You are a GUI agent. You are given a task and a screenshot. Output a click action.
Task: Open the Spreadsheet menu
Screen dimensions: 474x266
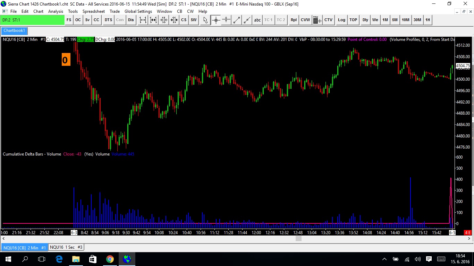pos(94,11)
